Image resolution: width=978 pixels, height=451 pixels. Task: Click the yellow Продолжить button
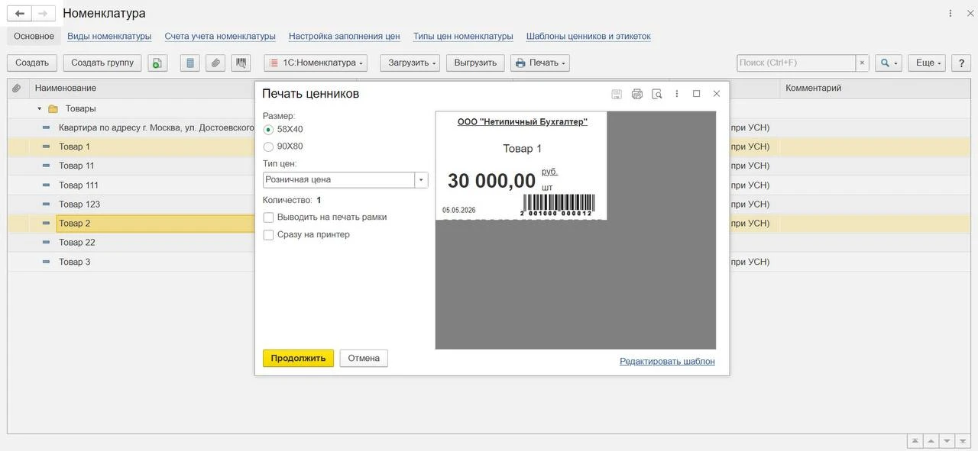coord(298,358)
